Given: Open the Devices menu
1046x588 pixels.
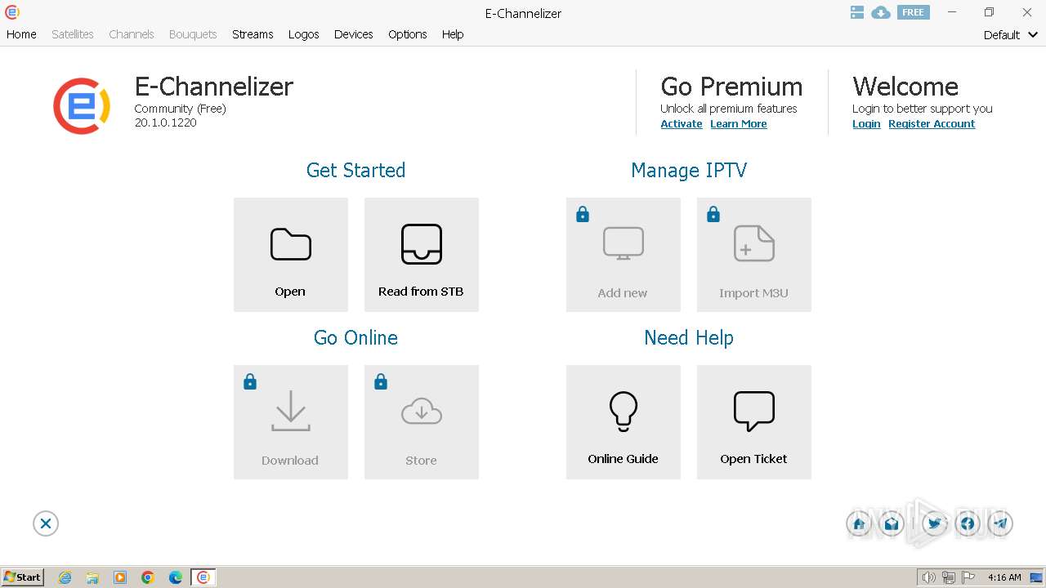Looking at the screenshot, I should pos(354,34).
